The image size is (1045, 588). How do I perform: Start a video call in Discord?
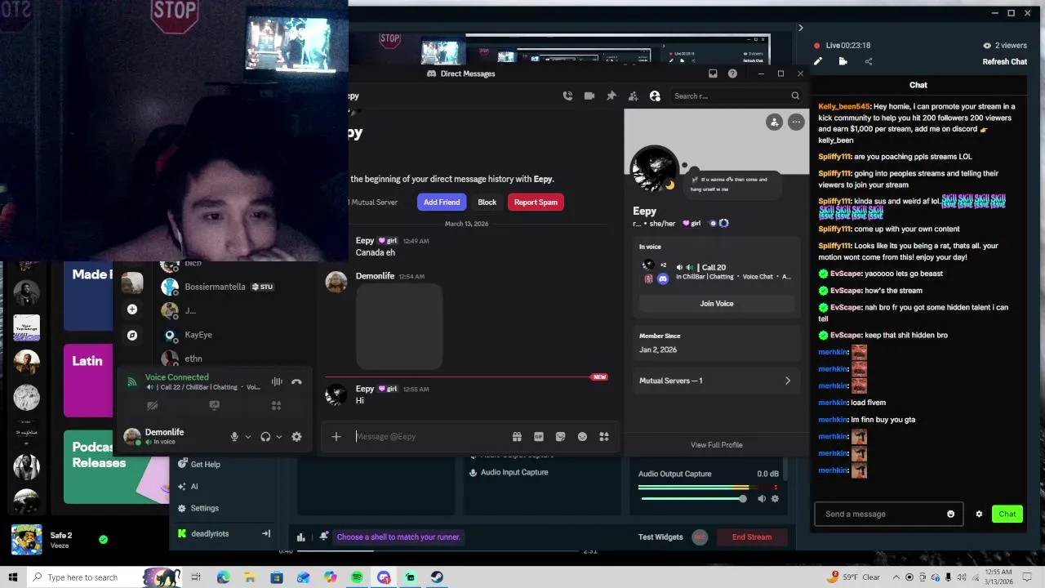(x=589, y=96)
